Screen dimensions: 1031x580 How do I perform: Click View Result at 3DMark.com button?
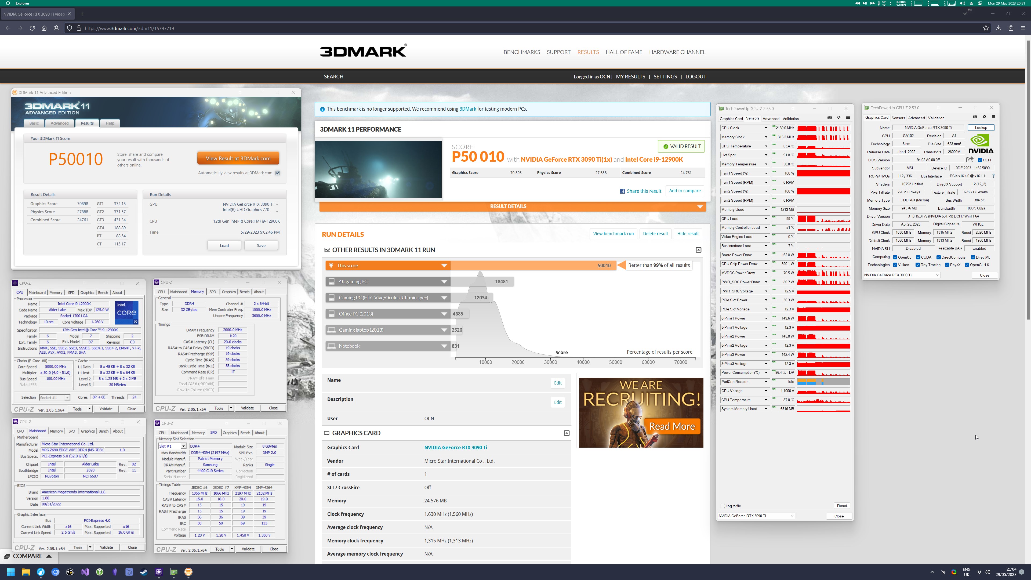pyautogui.click(x=238, y=158)
